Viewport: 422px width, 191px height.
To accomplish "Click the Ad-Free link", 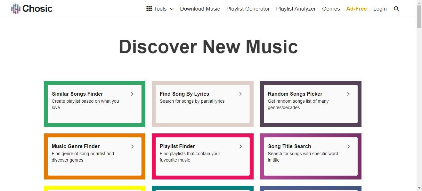I will coord(356,9).
